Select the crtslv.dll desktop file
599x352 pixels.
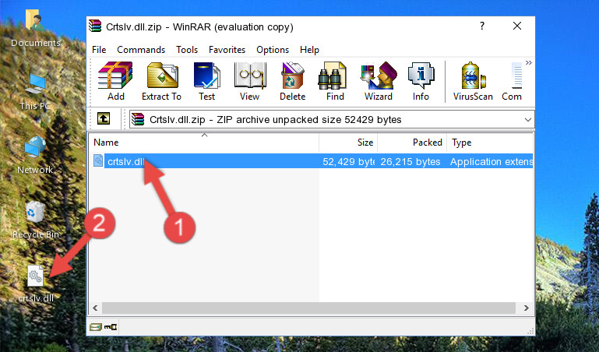point(36,284)
